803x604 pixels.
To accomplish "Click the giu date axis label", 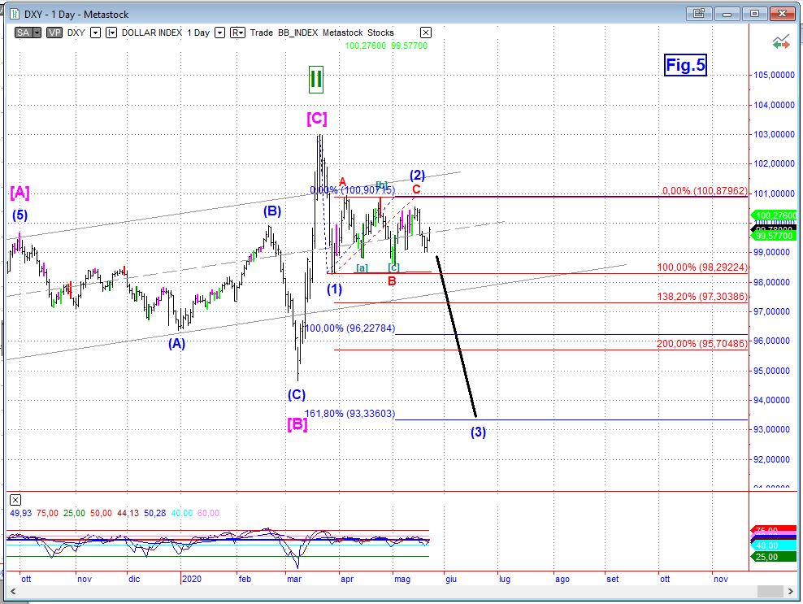I will (x=450, y=580).
